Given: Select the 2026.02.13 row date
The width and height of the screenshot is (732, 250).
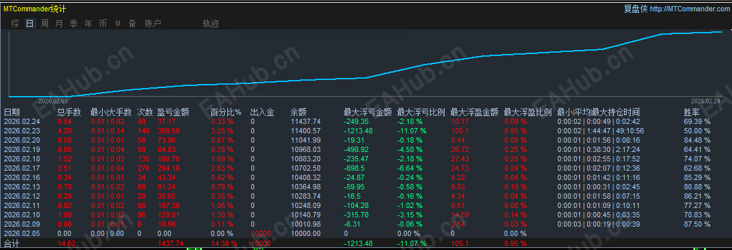Looking at the screenshot, I should [x=22, y=187].
